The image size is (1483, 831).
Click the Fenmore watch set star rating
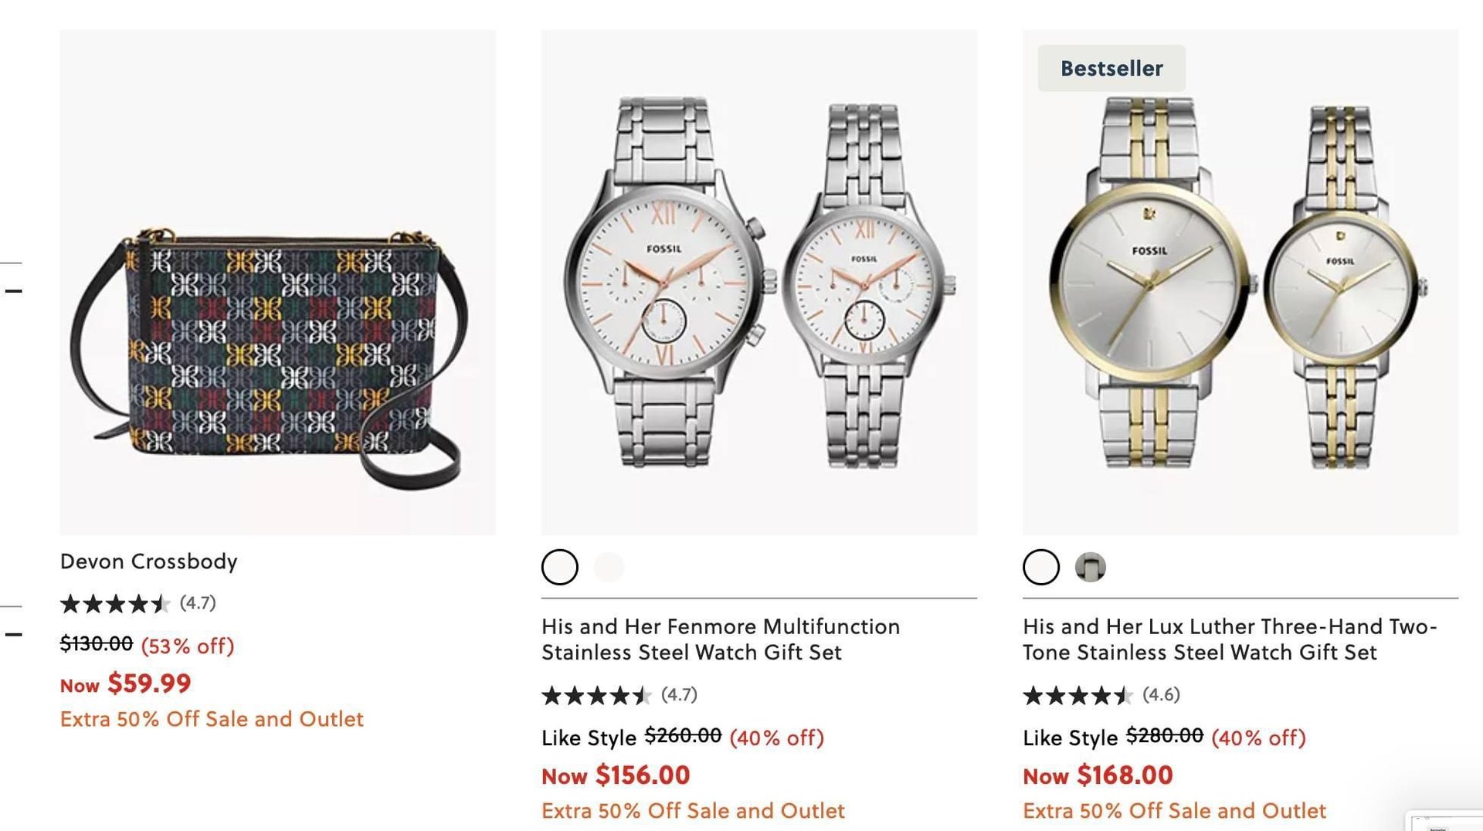[596, 696]
